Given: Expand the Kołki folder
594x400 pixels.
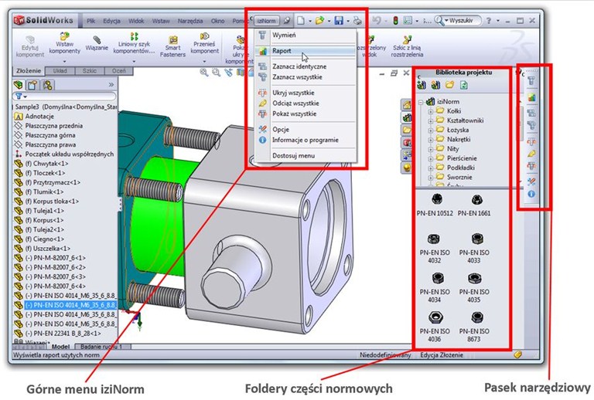Looking at the screenshot, I should [430, 111].
